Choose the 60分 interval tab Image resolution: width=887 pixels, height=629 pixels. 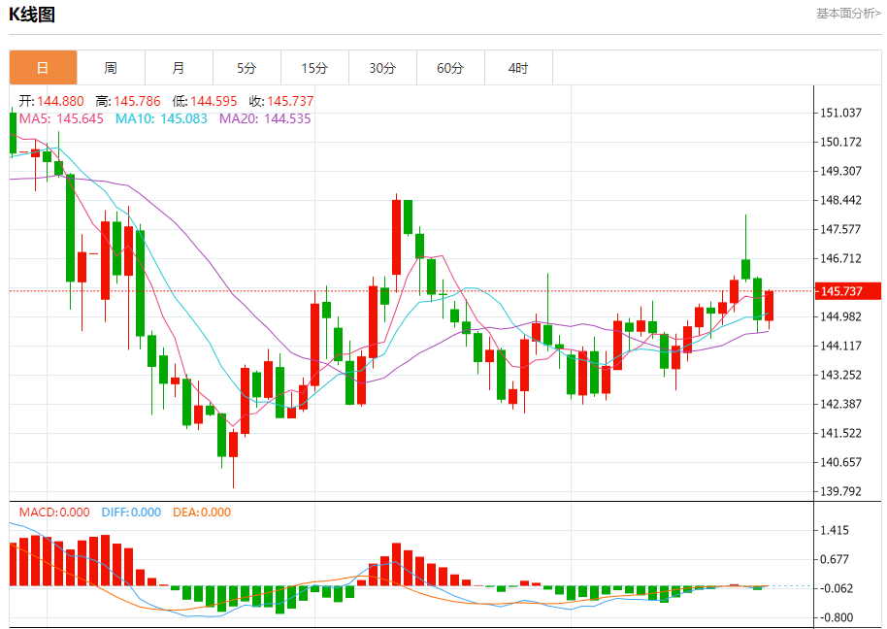450,68
